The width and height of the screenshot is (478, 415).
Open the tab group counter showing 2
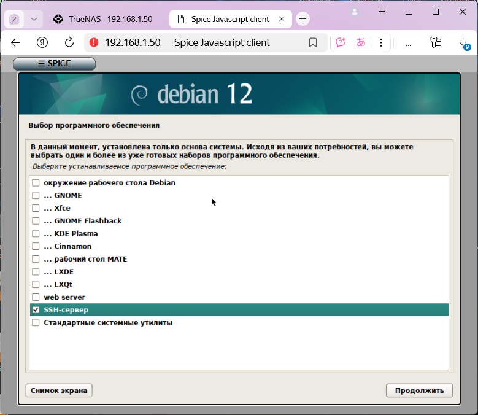[x=14, y=19]
